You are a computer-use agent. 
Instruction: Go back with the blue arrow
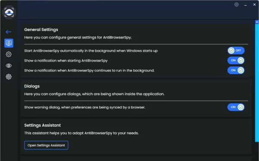pyautogui.click(x=9, y=32)
